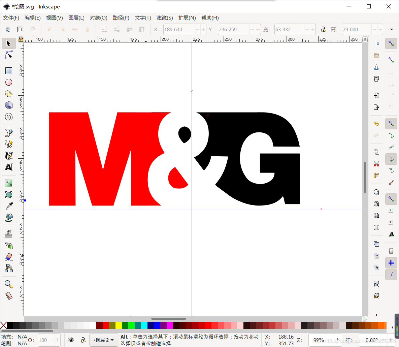Toggle snap to text baselines
This screenshot has width=399, height=347.
coord(391,234)
